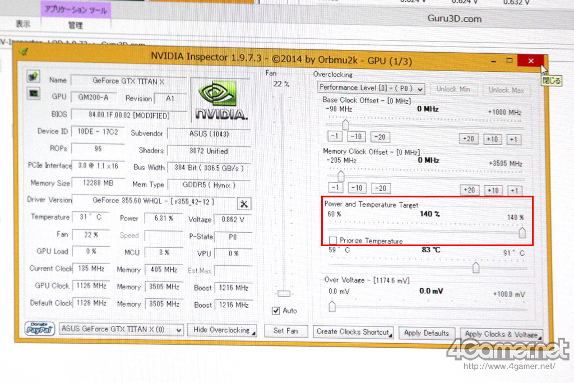574x383 pixels.
Task: Open the ASUS GeForce GTX TITAN X GPU selector
Action: point(122,329)
